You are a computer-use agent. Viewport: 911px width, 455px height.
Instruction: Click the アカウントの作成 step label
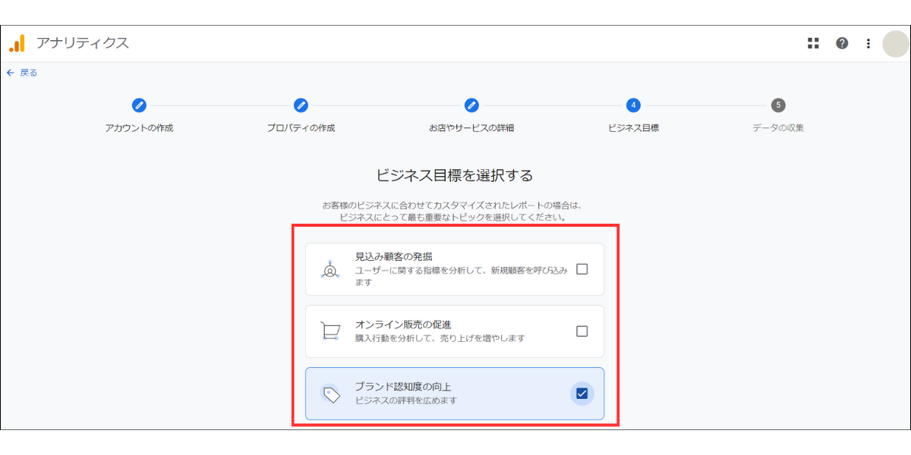[139, 128]
